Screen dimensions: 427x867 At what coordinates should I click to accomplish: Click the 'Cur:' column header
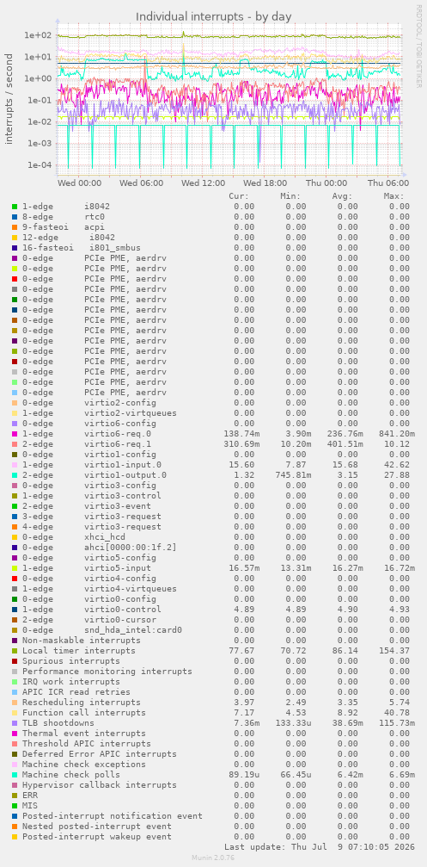[239, 196]
